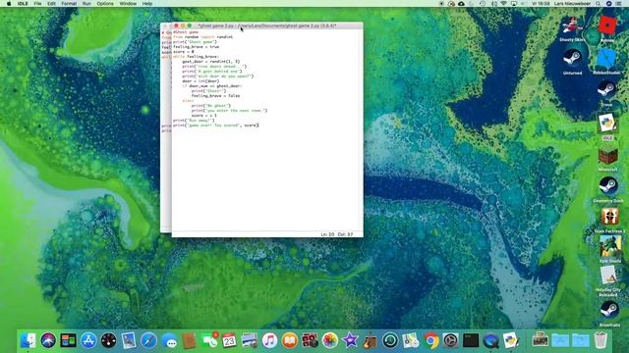Open the File menu
Screen dimensions: 629x353
coord(37,4)
